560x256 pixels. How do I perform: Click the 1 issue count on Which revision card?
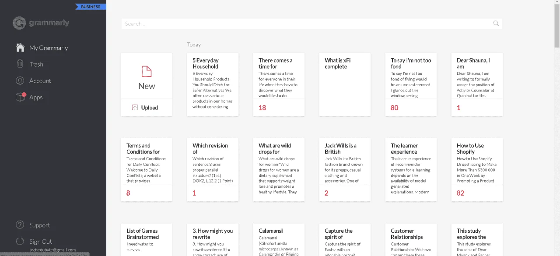[x=194, y=193]
